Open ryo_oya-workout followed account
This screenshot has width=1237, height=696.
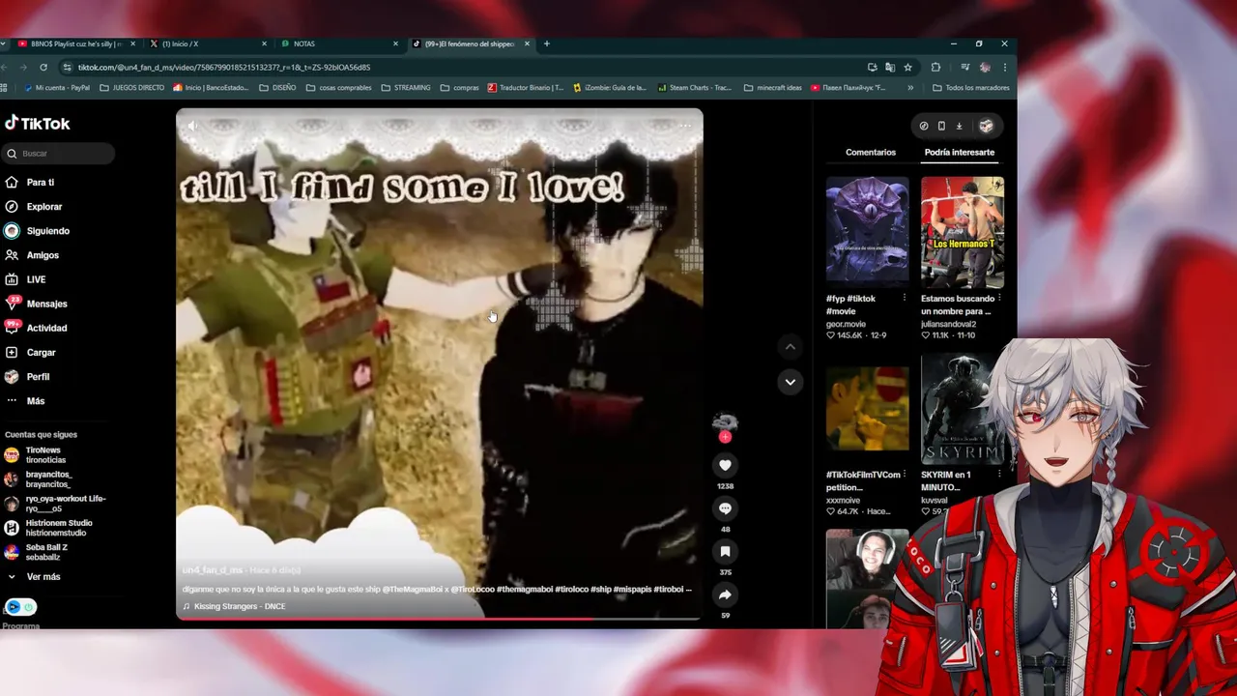54,504
